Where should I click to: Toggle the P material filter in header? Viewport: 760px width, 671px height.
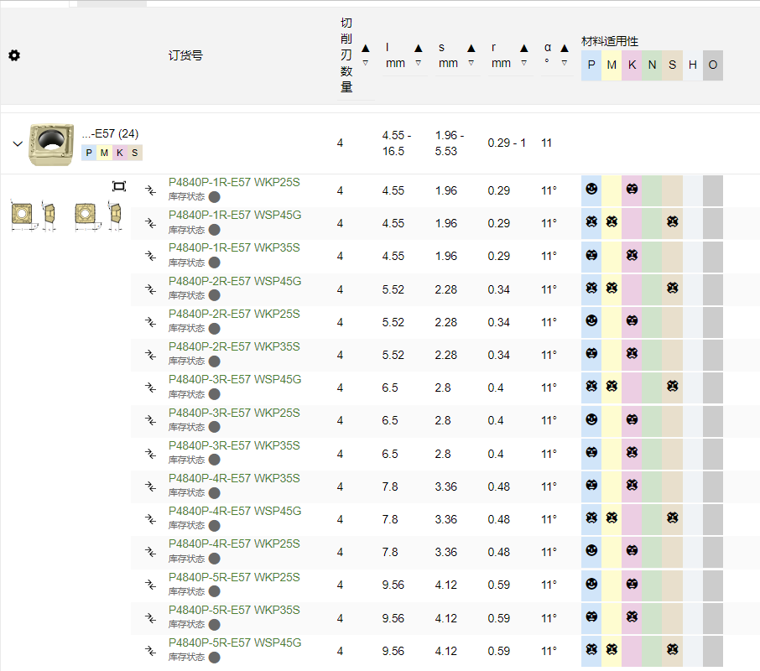[591, 65]
